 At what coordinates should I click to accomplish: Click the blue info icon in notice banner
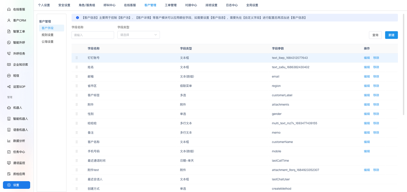[x=77, y=18]
